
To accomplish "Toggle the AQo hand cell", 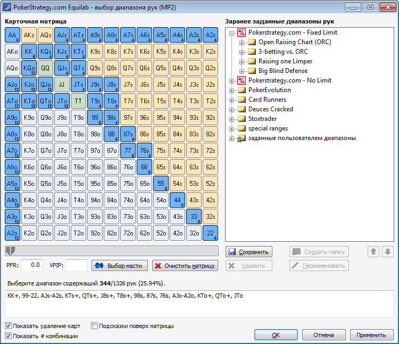I will pyautogui.click(x=12, y=68).
